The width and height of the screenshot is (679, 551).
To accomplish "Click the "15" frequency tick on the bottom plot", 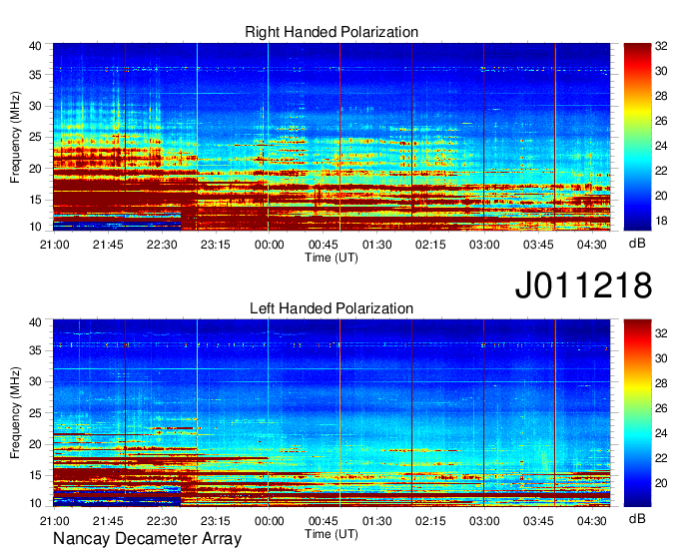I will [35, 475].
